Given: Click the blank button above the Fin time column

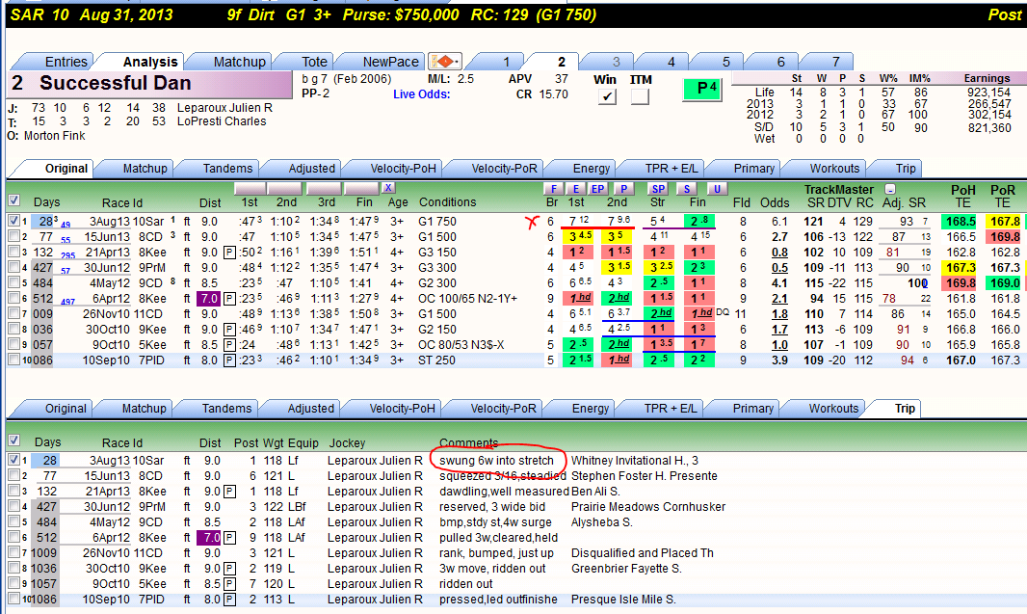Looking at the screenshot, I should coord(361,188).
